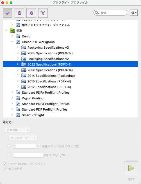The height and width of the screenshot is (184, 141).
Task: Click the empty page range input field
Action: (x=28, y=155)
